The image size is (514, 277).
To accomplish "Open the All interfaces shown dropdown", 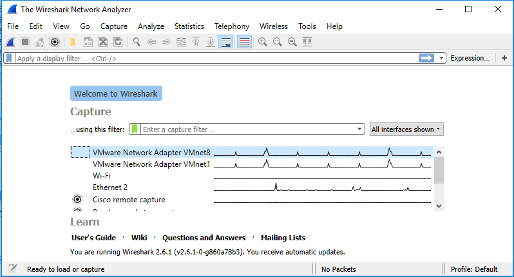I will click(406, 129).
